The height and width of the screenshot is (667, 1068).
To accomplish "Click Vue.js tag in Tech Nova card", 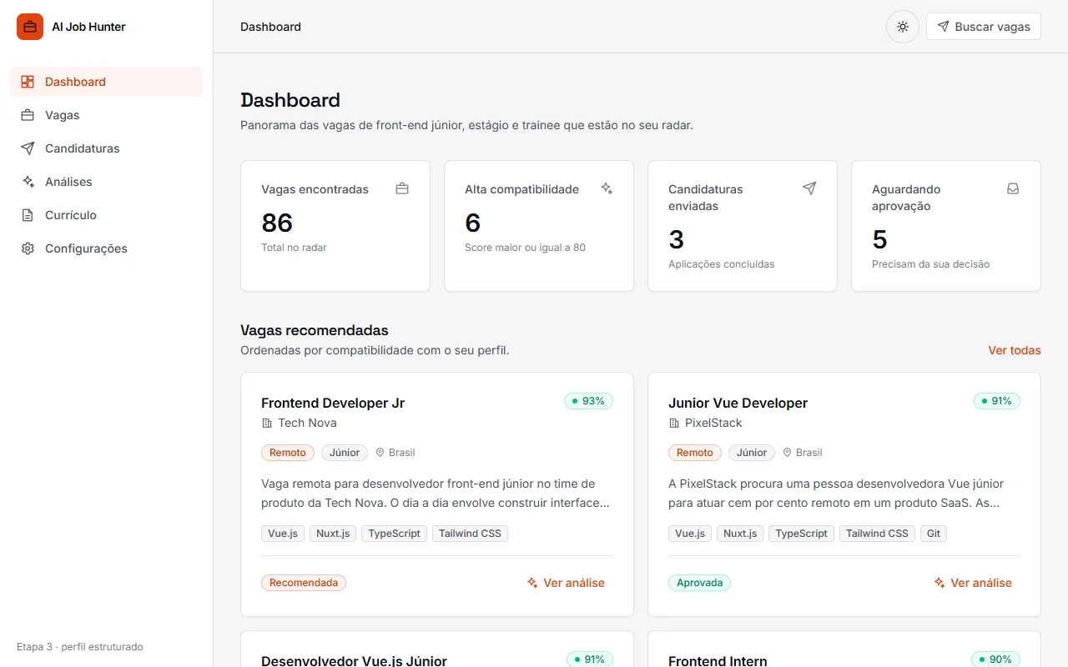I will (283, 534).
